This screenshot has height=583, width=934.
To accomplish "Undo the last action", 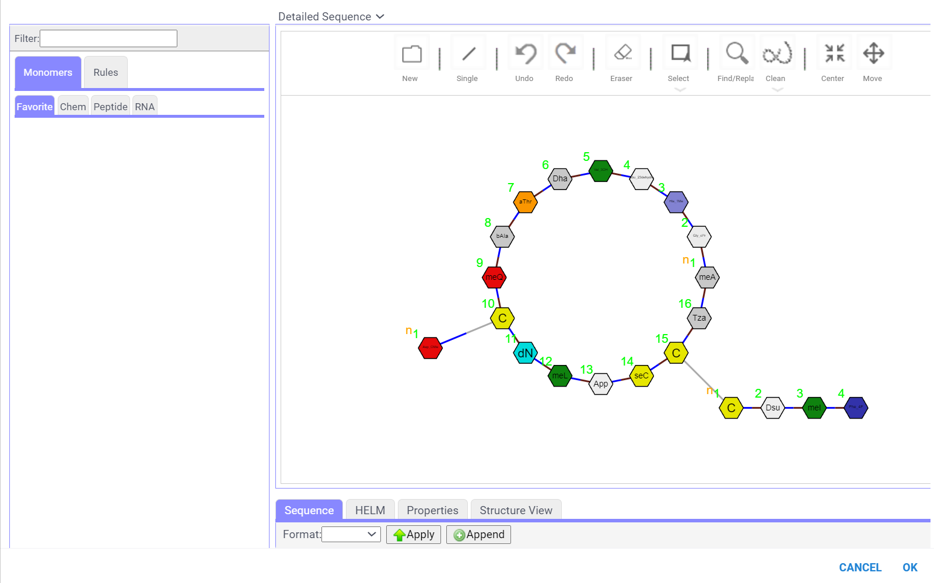I will (x=524, y=52).
